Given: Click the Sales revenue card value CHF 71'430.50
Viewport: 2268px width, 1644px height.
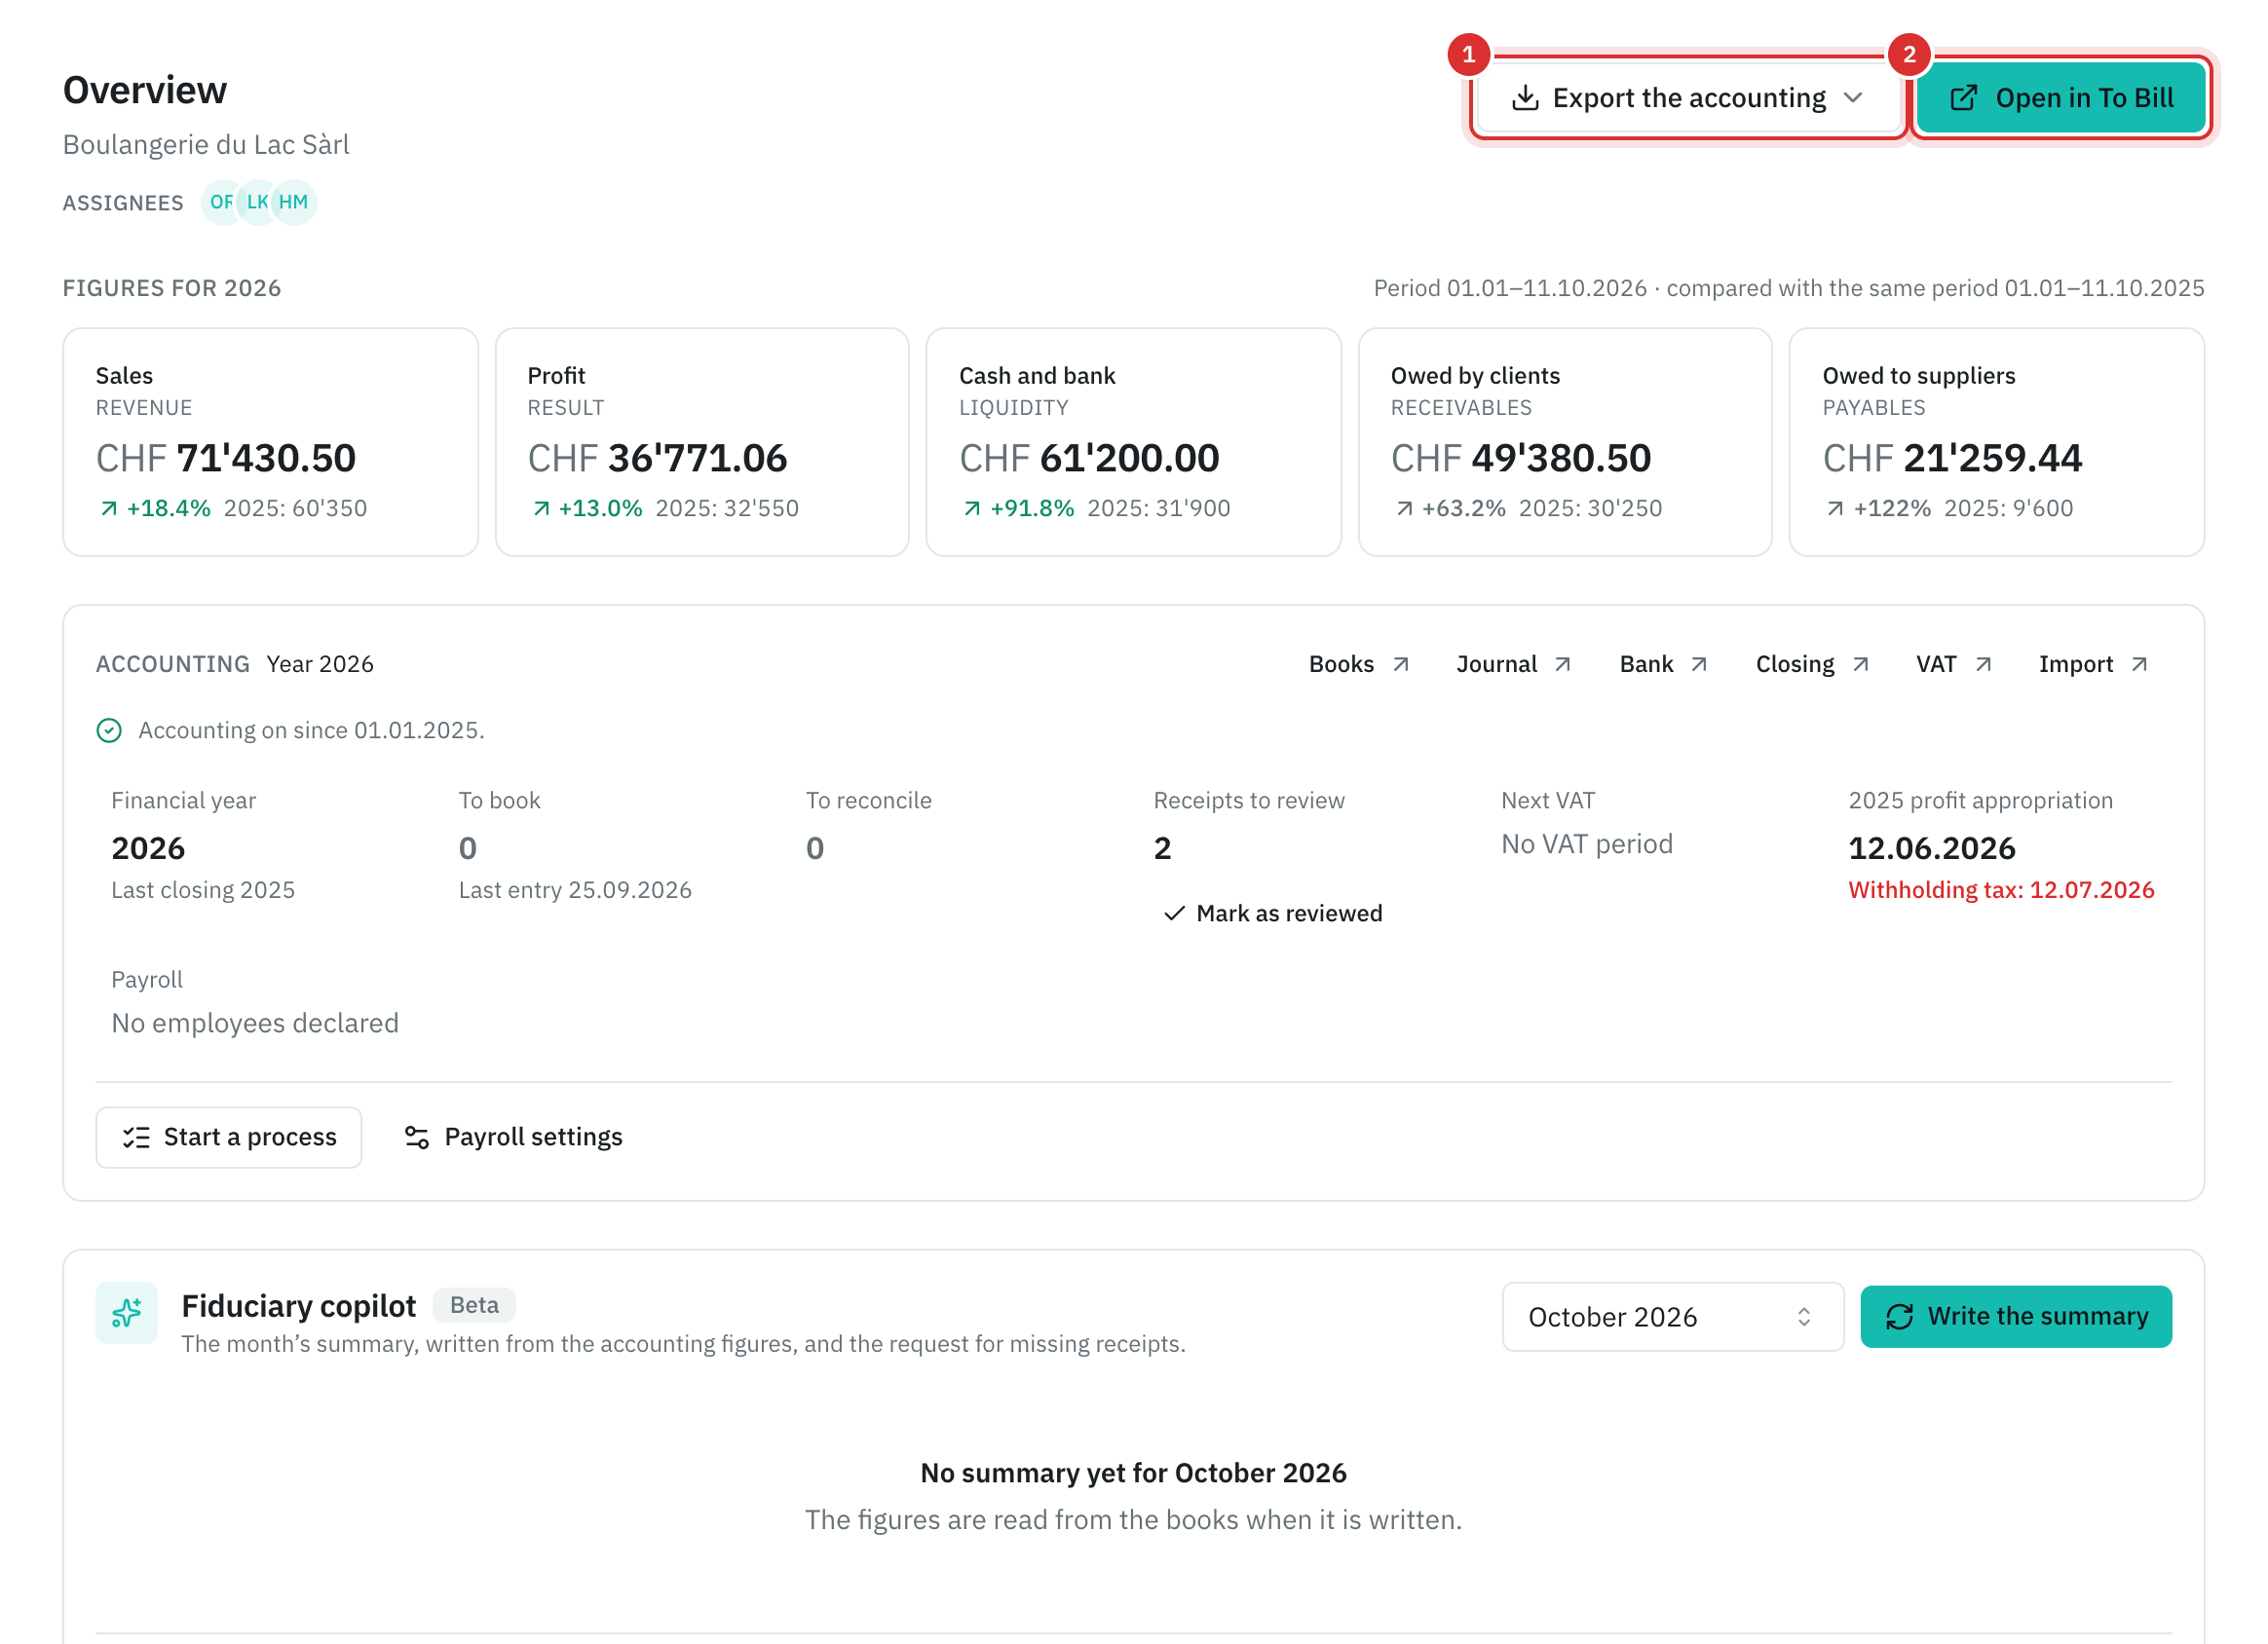Looking at the screenshot, I should [x=226, y=459].
